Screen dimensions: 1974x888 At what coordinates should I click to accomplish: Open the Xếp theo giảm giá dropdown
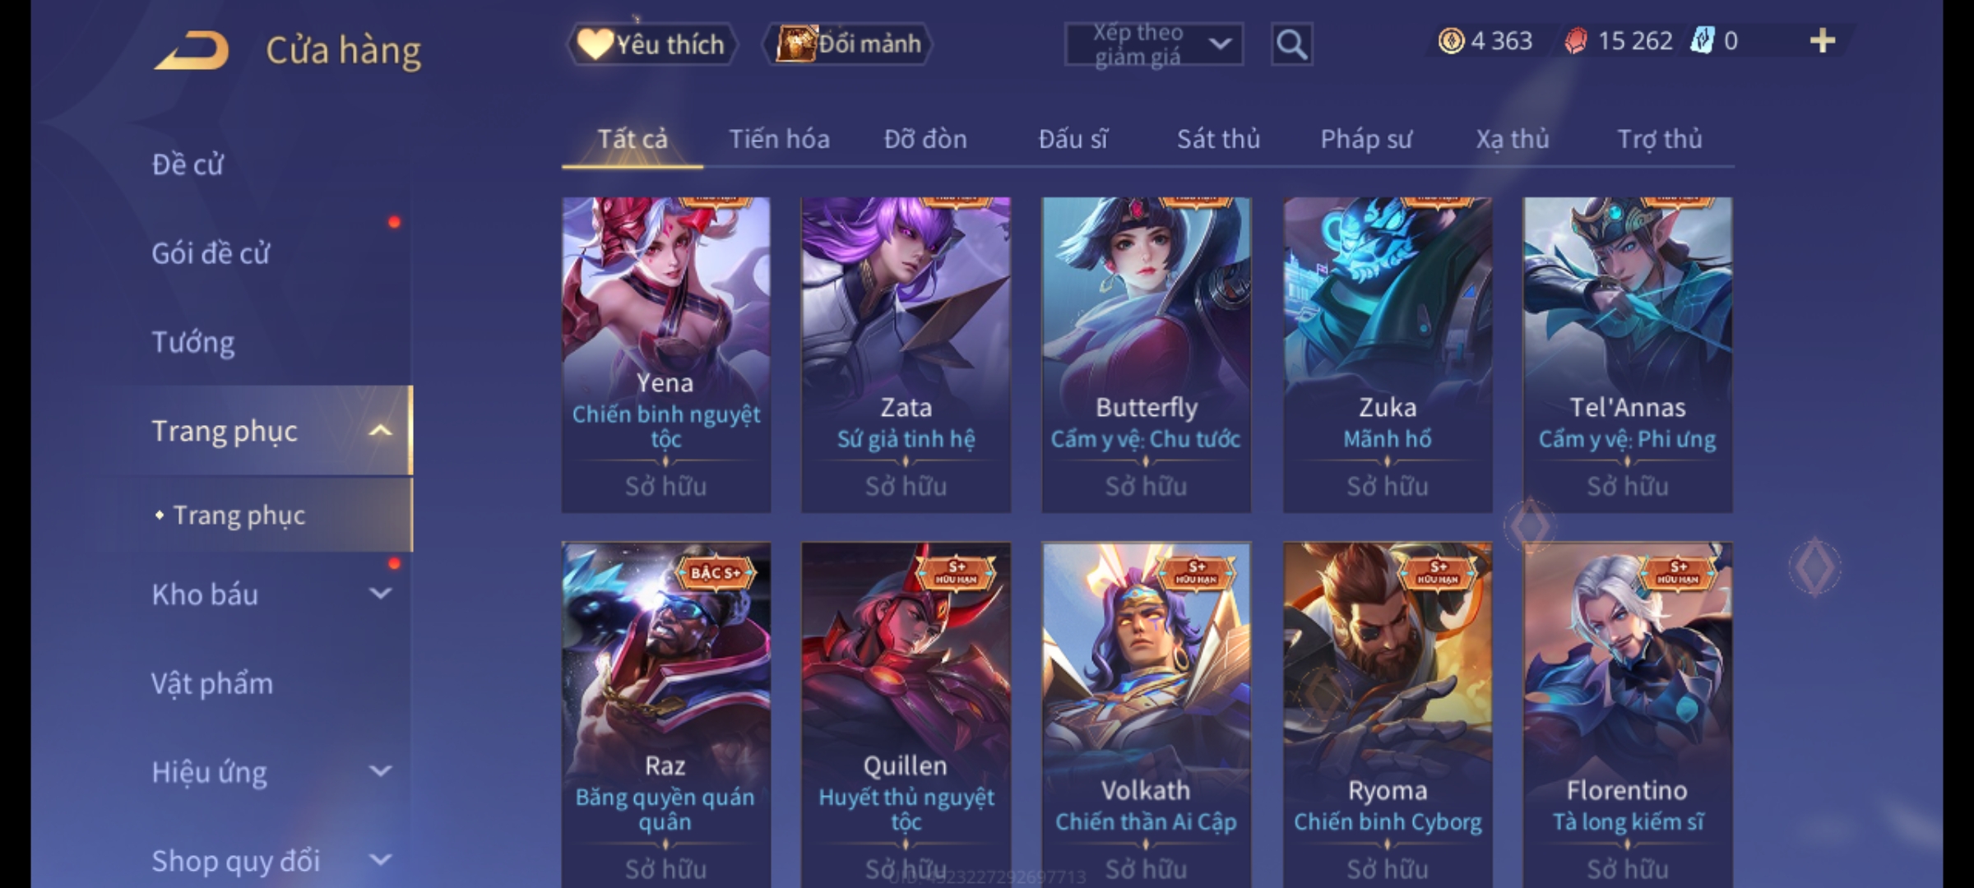pyautogui.click(x=1153, y=44)
